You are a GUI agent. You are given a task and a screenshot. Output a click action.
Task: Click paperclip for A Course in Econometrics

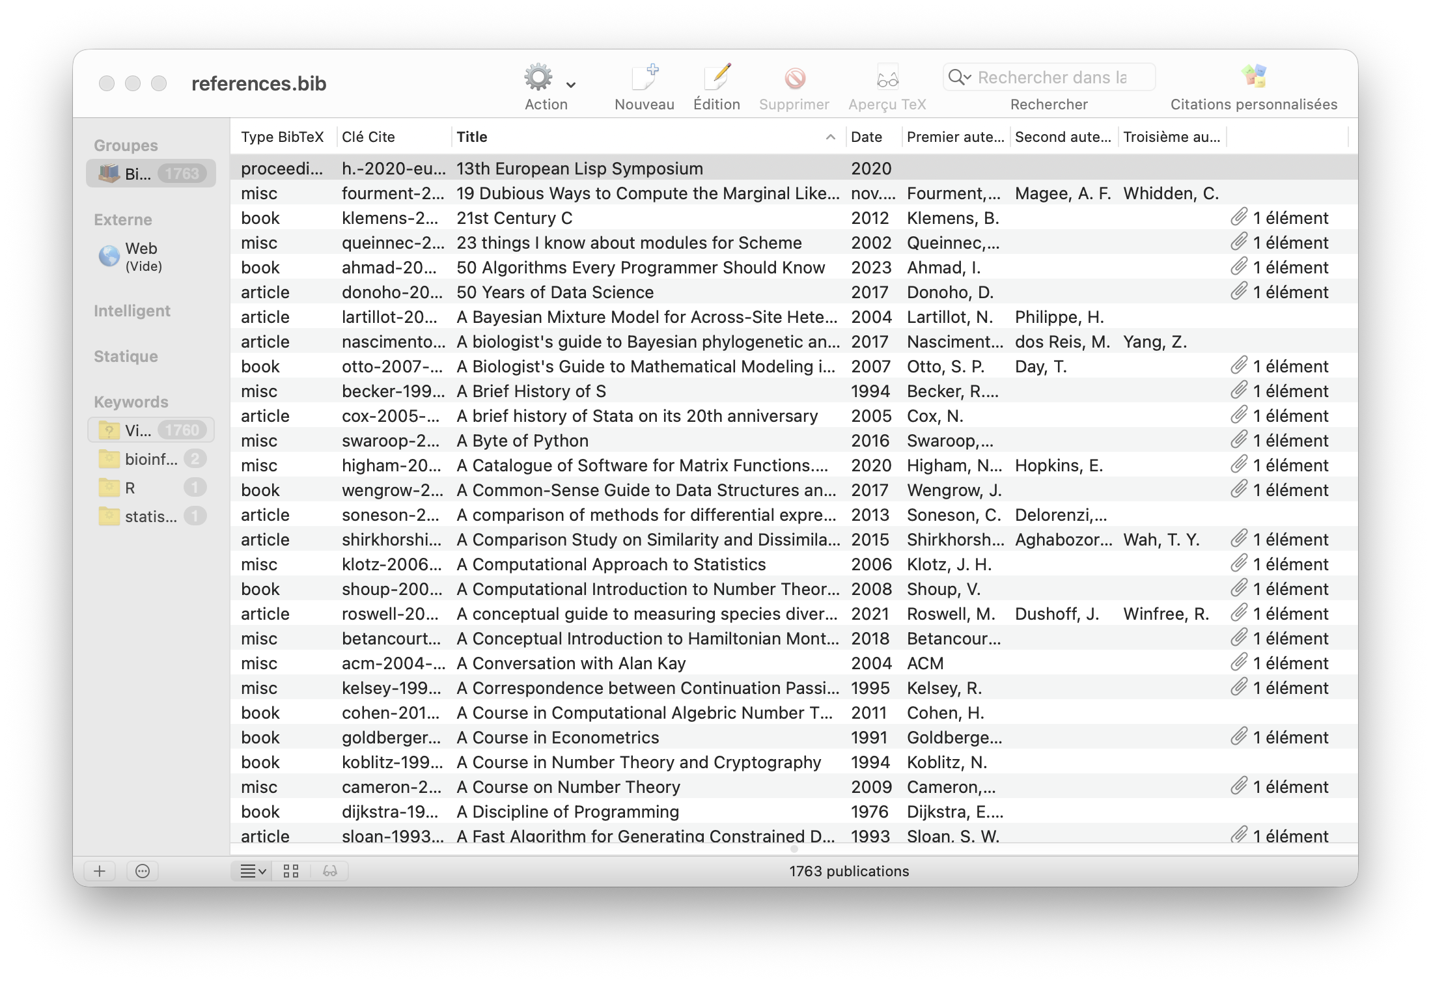pos(1239,737)
